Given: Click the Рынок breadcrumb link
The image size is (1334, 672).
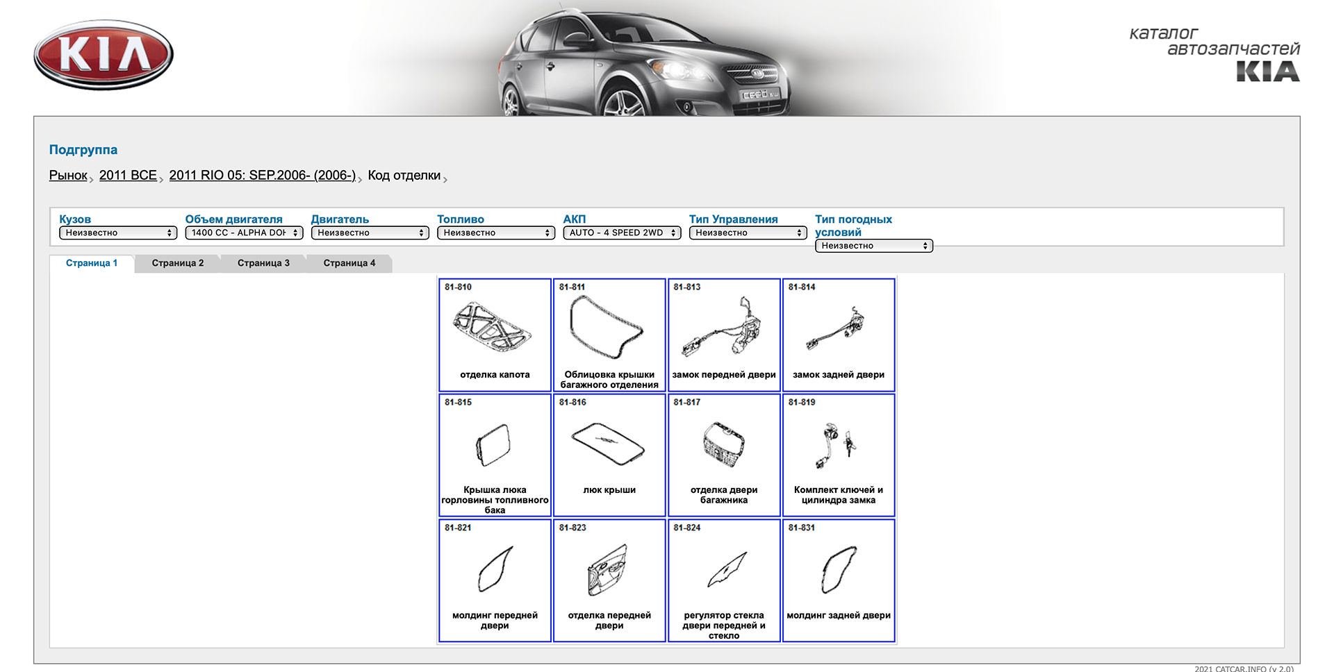Looking at the screenshot, I should click(68, 176).
